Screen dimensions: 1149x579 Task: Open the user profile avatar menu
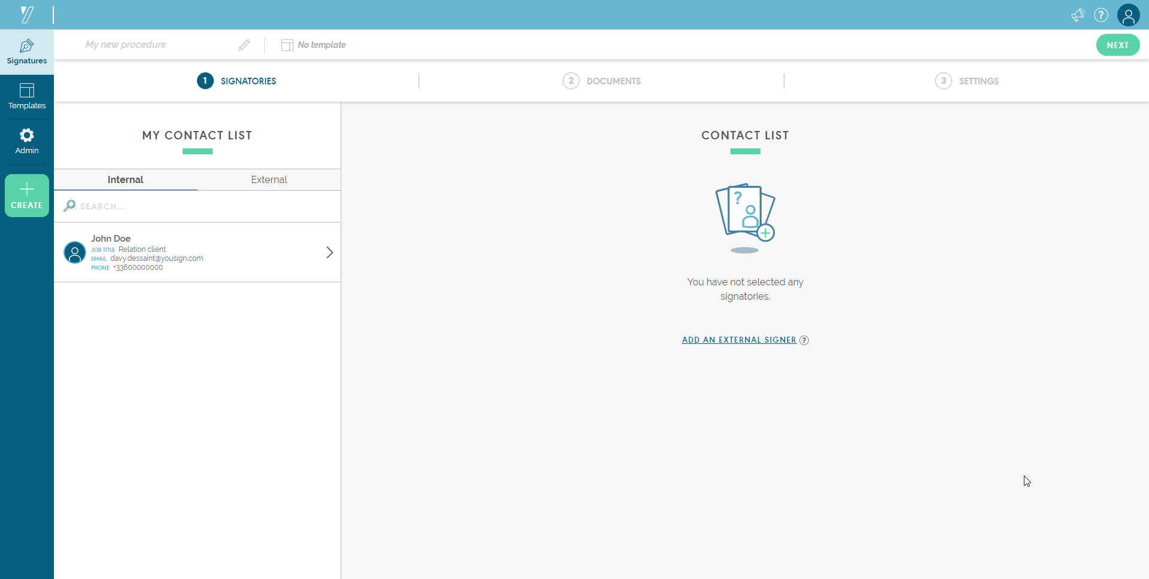click(x=1128, y=15)
